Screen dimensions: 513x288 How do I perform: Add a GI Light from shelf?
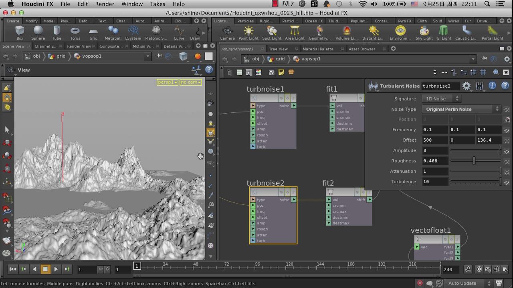click(444, 33)
